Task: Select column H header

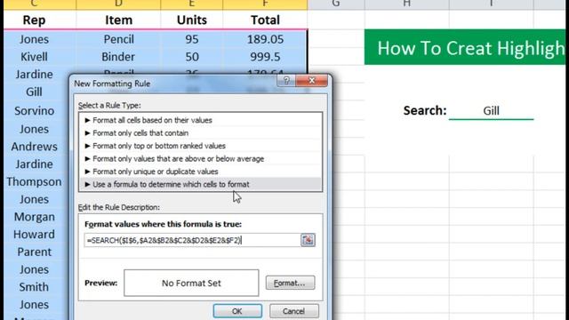Action: click(407, 4)
